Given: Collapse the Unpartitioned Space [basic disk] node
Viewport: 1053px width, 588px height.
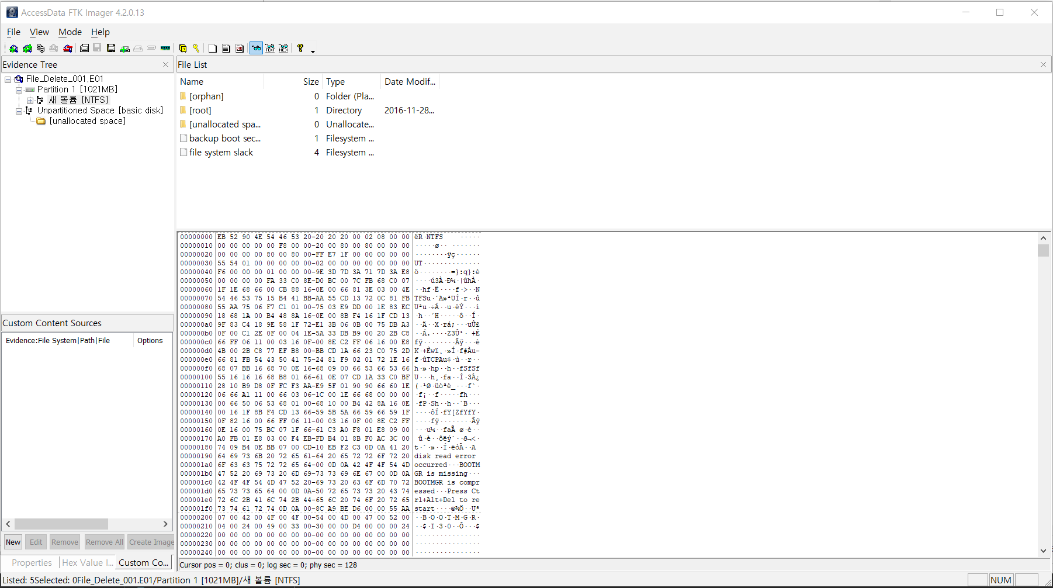Looking at the screenshot, I should [x=19, y=110].
